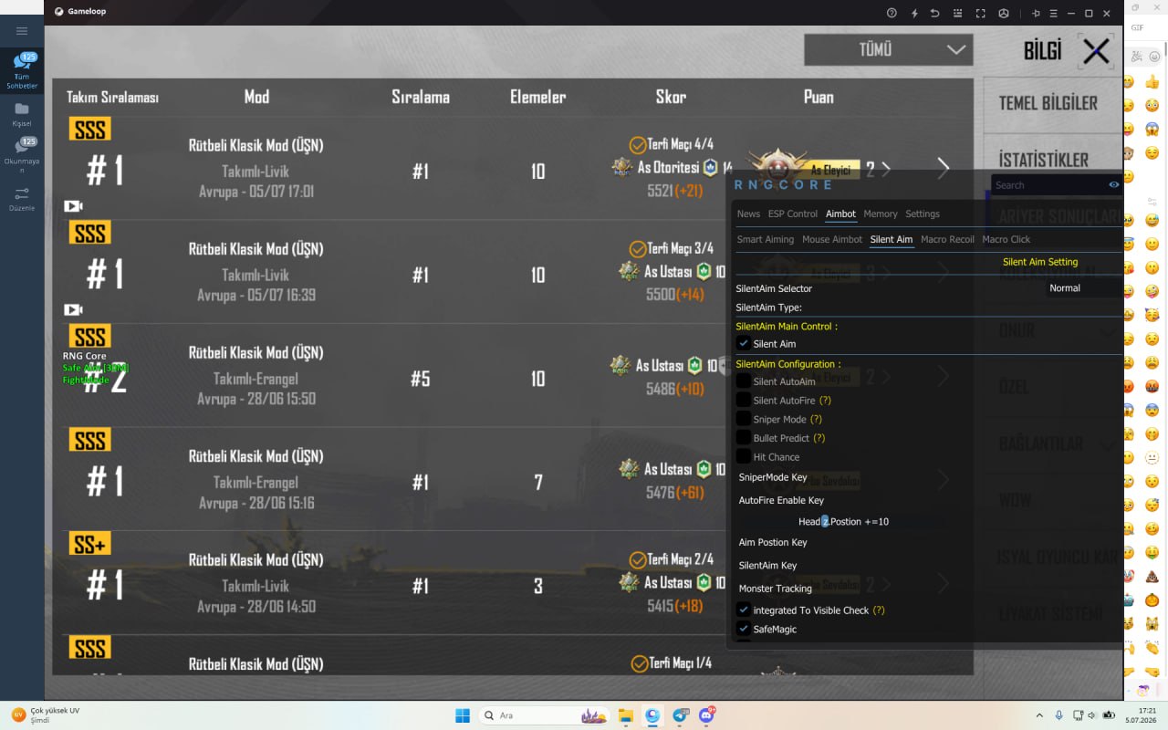This screenshot has height=730, width=1168.
Task: Open the Düzenle folder settings icon
Action: [x=22, y=198]
